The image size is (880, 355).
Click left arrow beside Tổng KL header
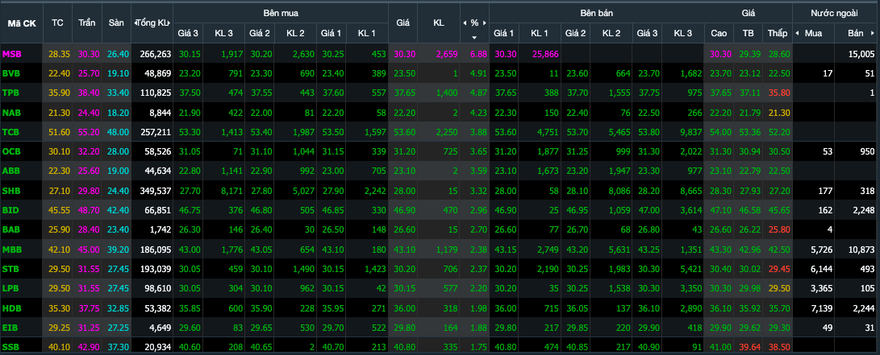(134, 23)
